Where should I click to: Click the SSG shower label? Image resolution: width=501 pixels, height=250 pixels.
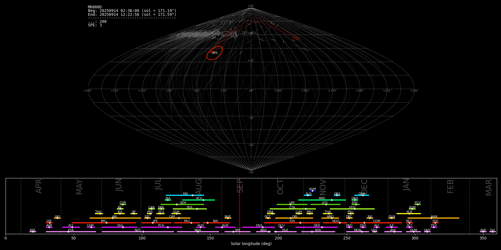pyautogui.click(x=120, y=226)
